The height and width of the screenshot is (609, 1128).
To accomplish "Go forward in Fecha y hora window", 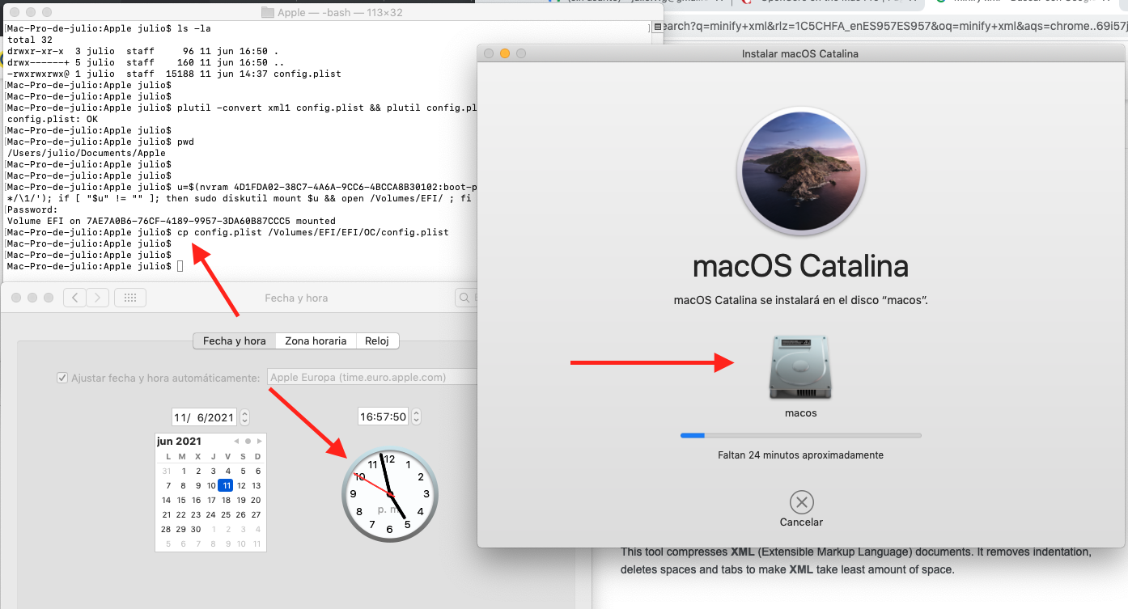I will coord(97,298).
